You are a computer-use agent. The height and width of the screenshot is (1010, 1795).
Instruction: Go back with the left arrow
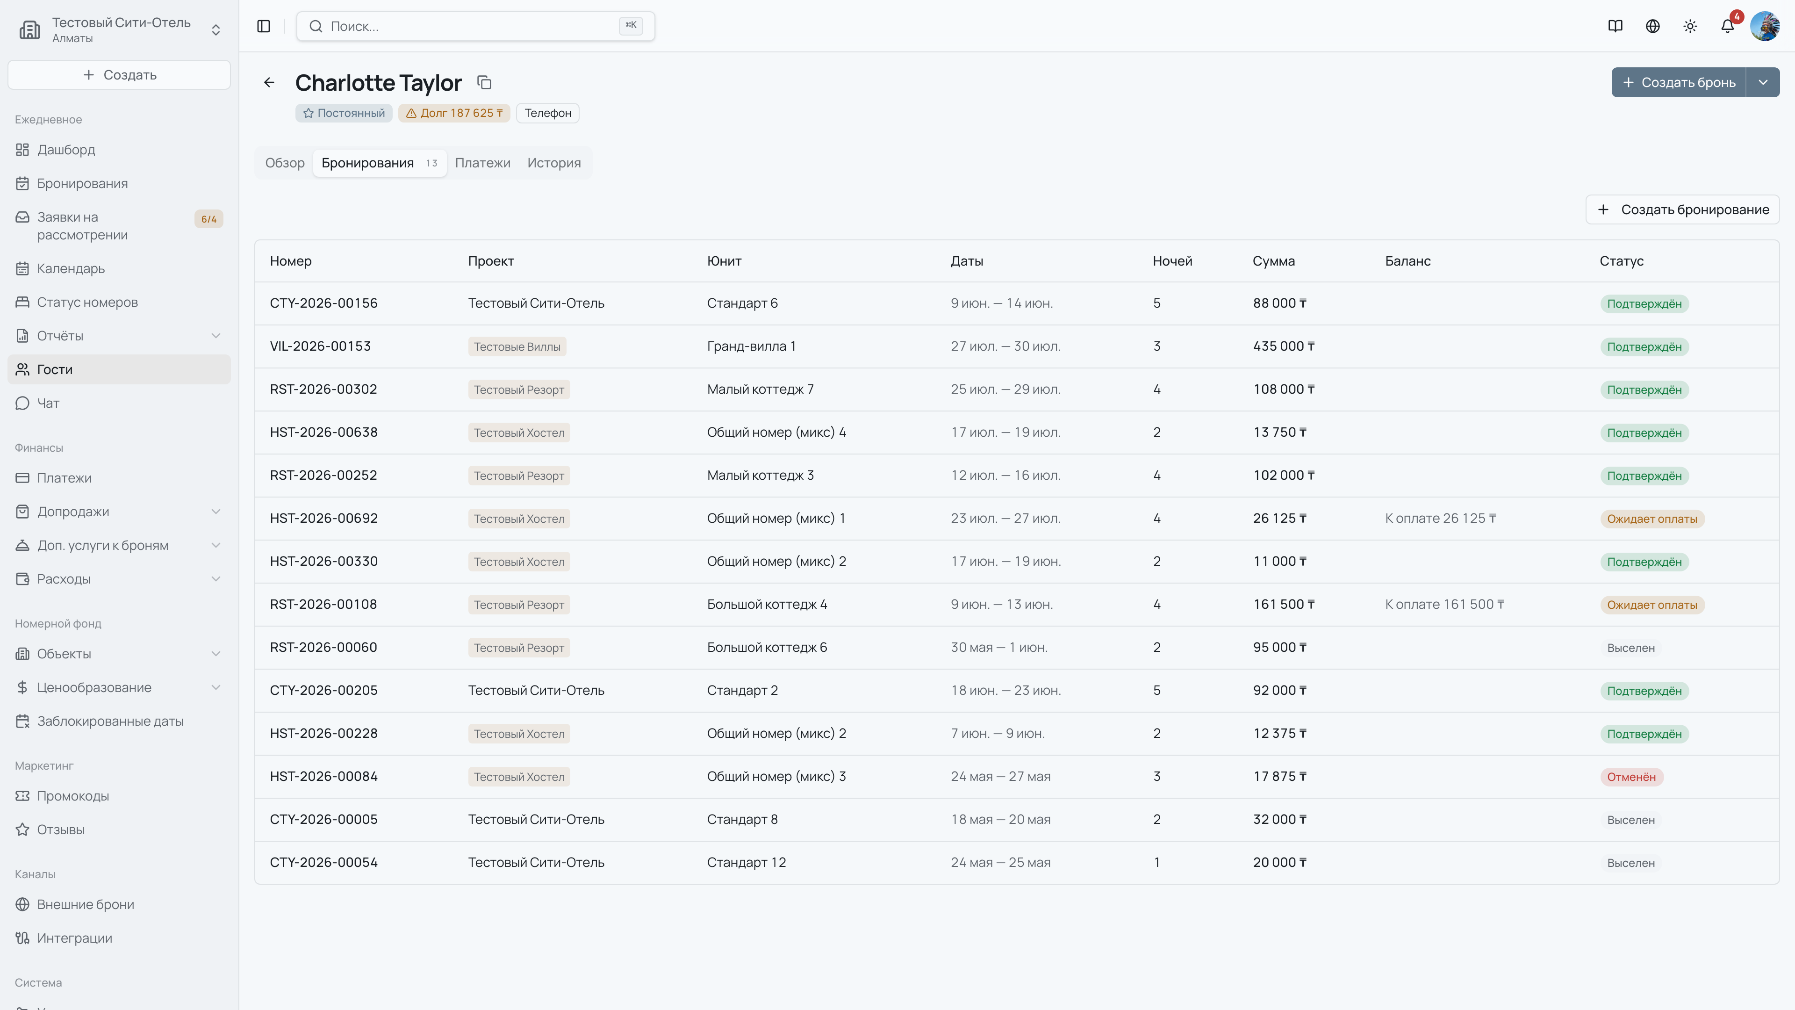point(269,82)
